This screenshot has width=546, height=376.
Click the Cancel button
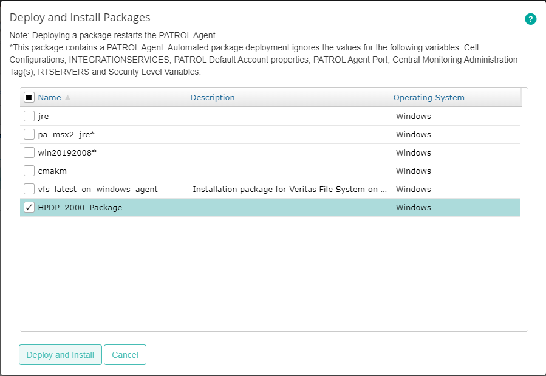[125, 355]
